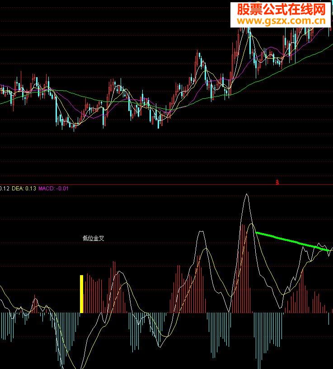Screen dimensions: 333x369
Task: Click the 低位金叉 signal label
Action: pos(94,238)
